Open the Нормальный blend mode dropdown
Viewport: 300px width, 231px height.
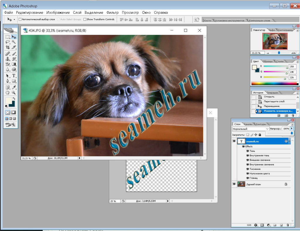251,129
